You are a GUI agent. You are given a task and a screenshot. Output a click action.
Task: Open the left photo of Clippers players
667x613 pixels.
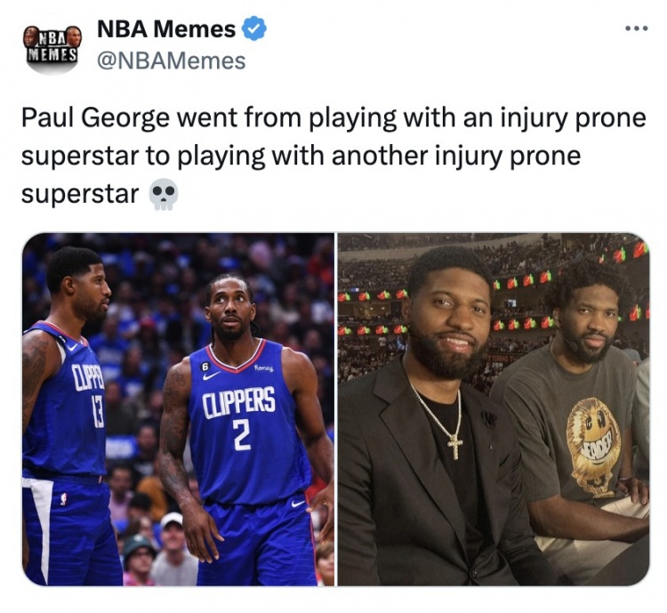pyautogui.click(x=178, y=409)
